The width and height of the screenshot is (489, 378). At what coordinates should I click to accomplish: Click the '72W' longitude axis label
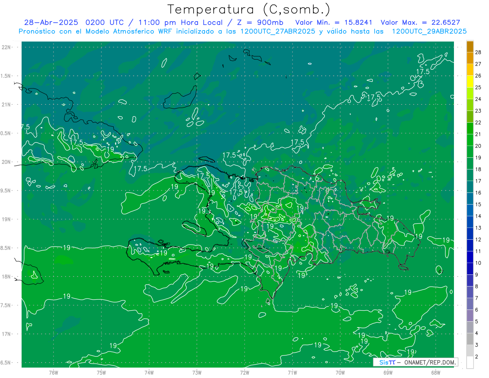(244, 372)
